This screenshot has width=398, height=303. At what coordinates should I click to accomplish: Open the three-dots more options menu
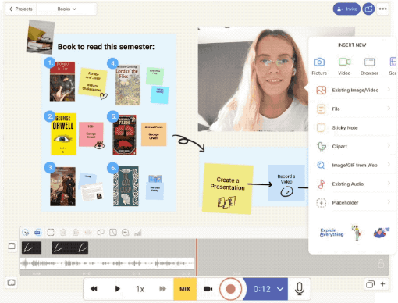[382, 9]
